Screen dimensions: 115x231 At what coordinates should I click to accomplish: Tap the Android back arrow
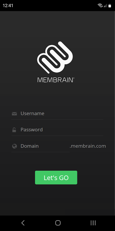point(23,223)
